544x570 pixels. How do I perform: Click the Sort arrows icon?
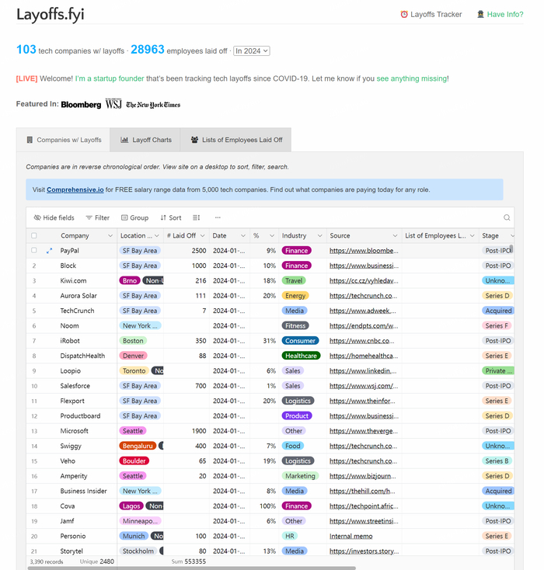point(163,217)
